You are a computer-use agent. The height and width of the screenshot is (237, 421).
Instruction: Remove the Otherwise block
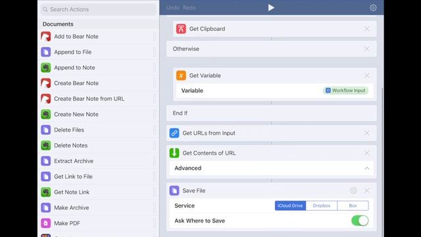[367, 49]
